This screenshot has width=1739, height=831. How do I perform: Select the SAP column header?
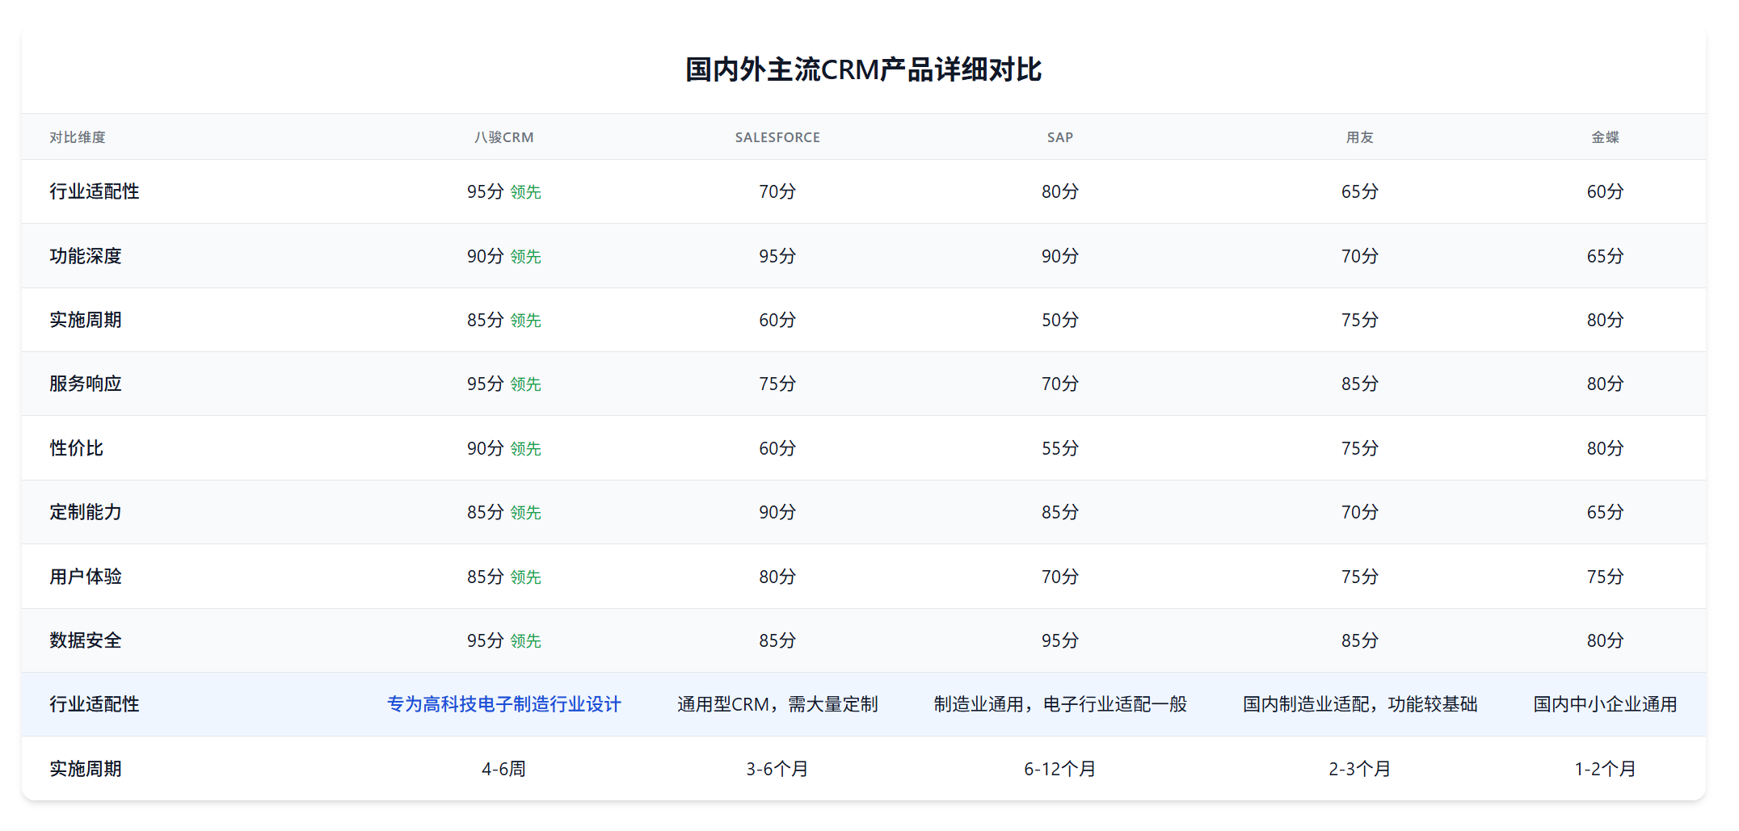click(x=1059, y=137)
